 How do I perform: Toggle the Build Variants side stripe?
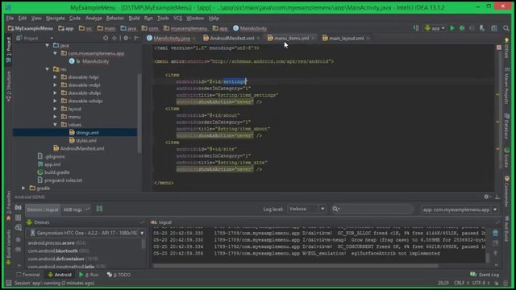tap(9, 247)
